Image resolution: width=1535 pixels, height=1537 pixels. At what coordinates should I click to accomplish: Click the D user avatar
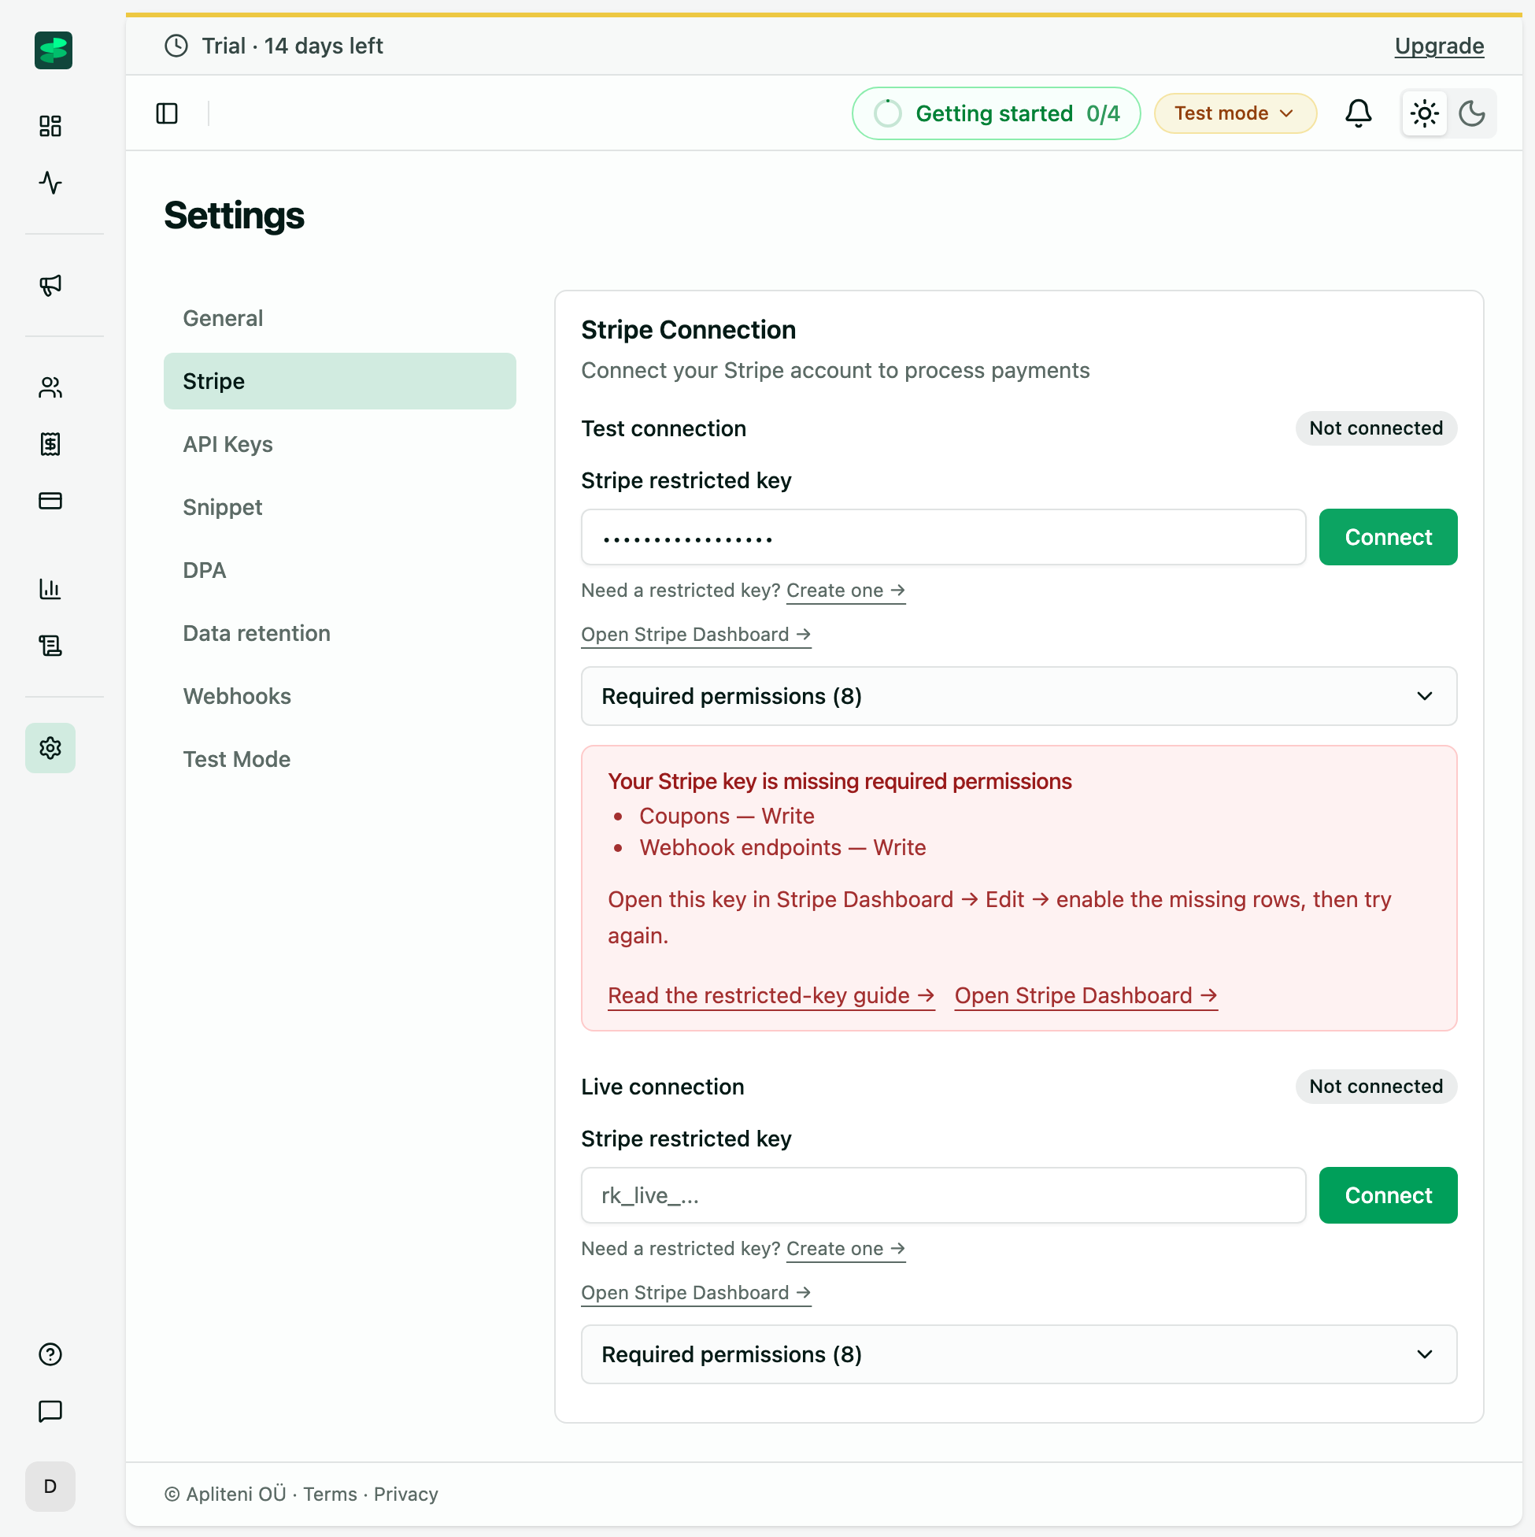pyautogui.click(x=50, y=1486)
